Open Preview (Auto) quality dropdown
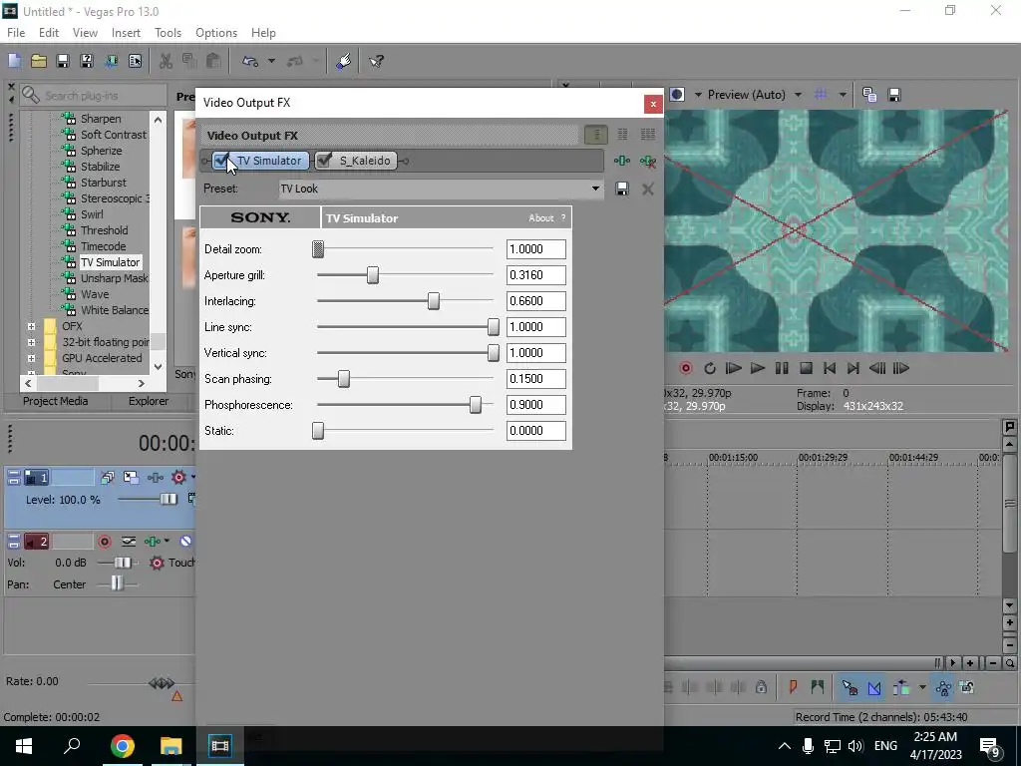This screenshot has height=766, width=1021. click(x=798, y=95)
